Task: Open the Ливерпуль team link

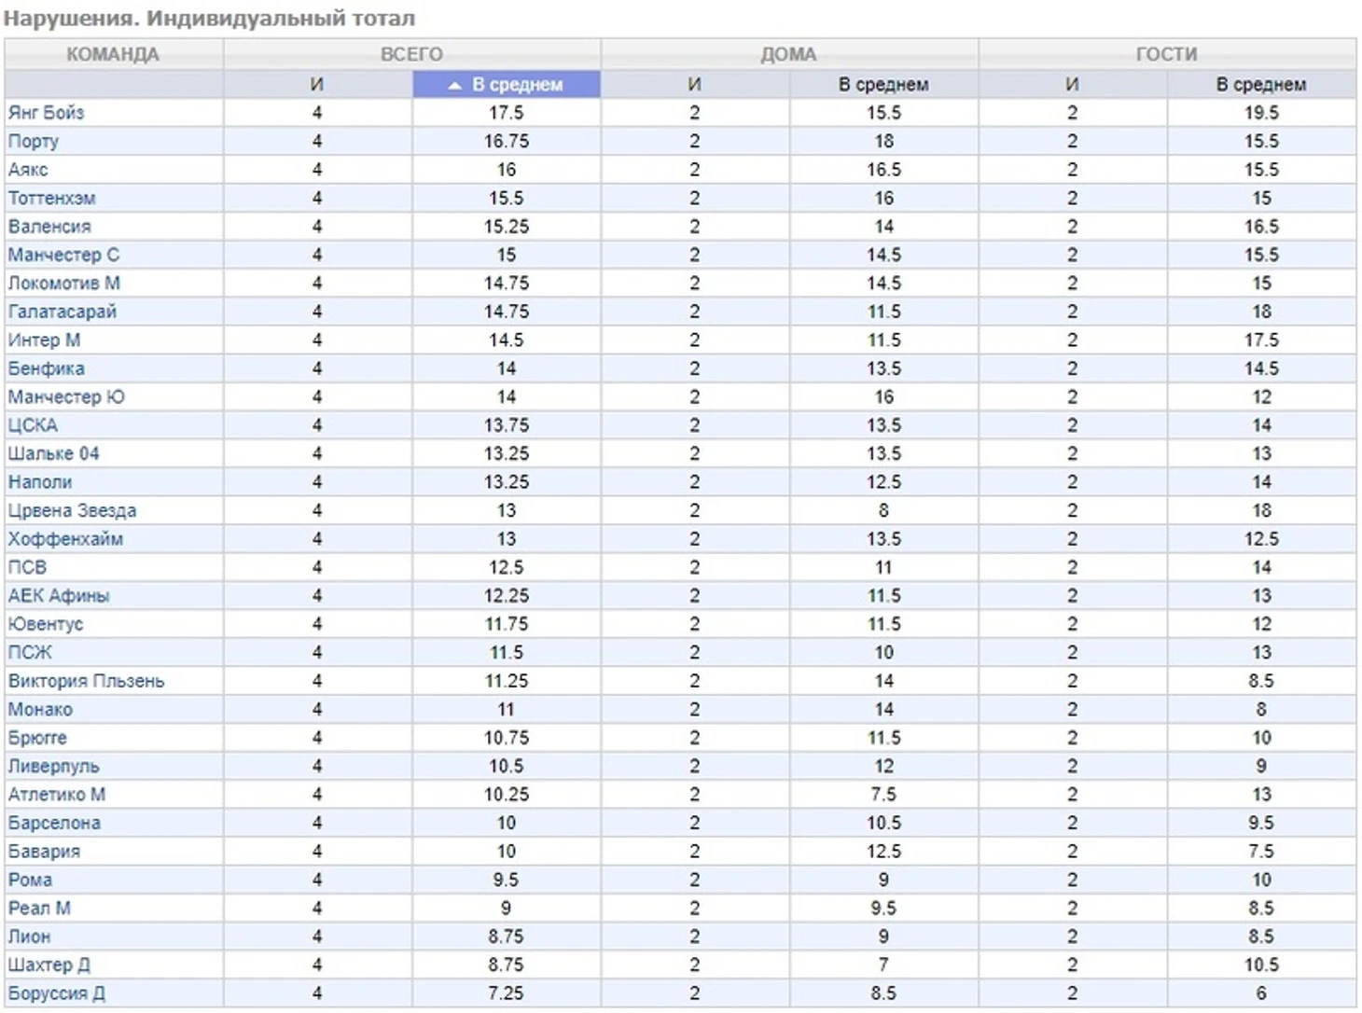Action: (53, 767)
